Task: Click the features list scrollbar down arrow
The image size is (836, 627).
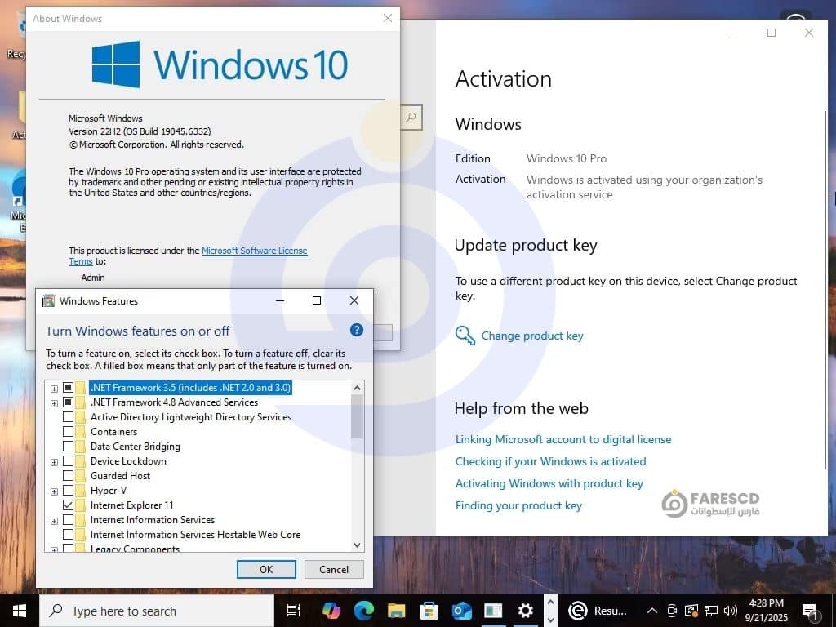Action: tap(357, 545)
